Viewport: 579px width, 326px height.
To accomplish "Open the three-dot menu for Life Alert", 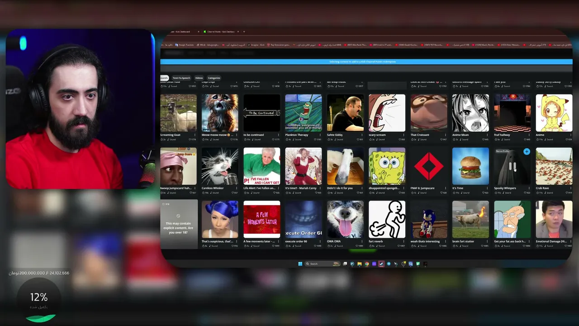I will tap(278, 188).
